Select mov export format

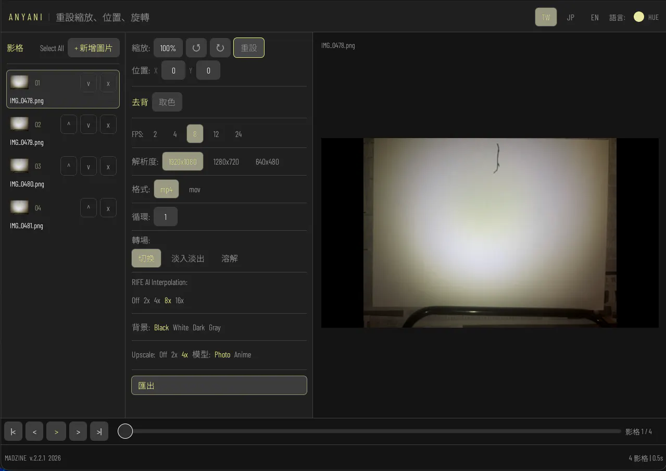tap(195, 189)
